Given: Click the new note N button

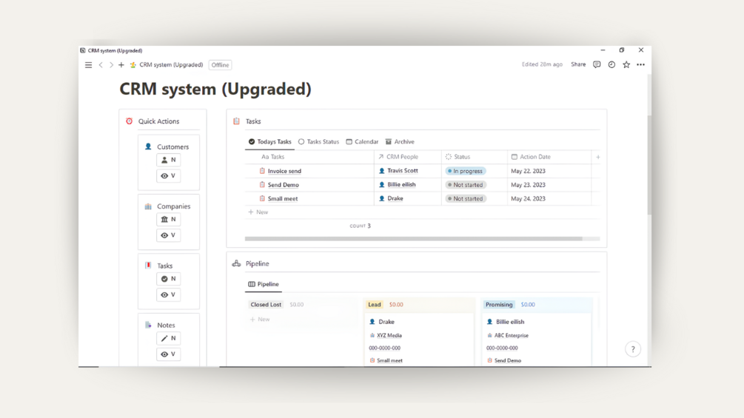Looking at the screenshot, I should [x=169, y=338].
